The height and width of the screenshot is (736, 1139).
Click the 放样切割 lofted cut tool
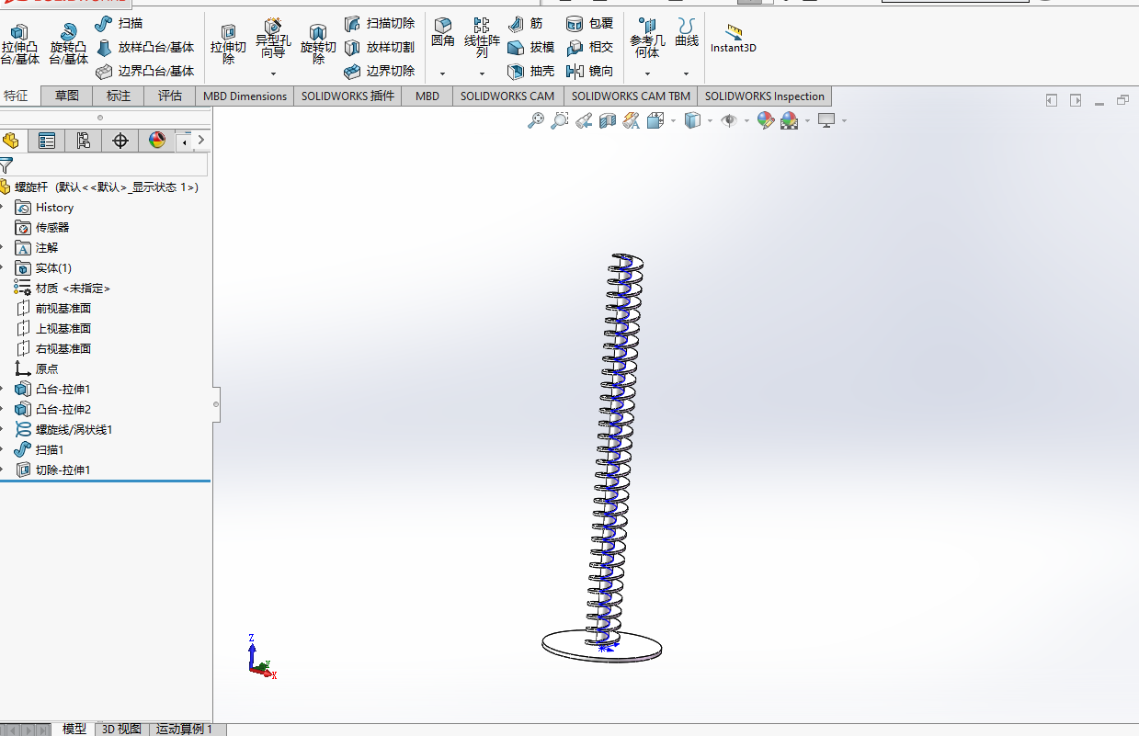coord(380,47)
